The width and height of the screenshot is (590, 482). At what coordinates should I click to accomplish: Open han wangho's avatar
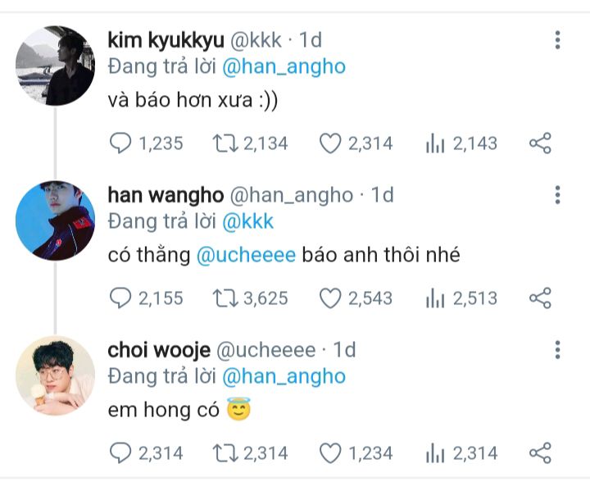(56, 221)
